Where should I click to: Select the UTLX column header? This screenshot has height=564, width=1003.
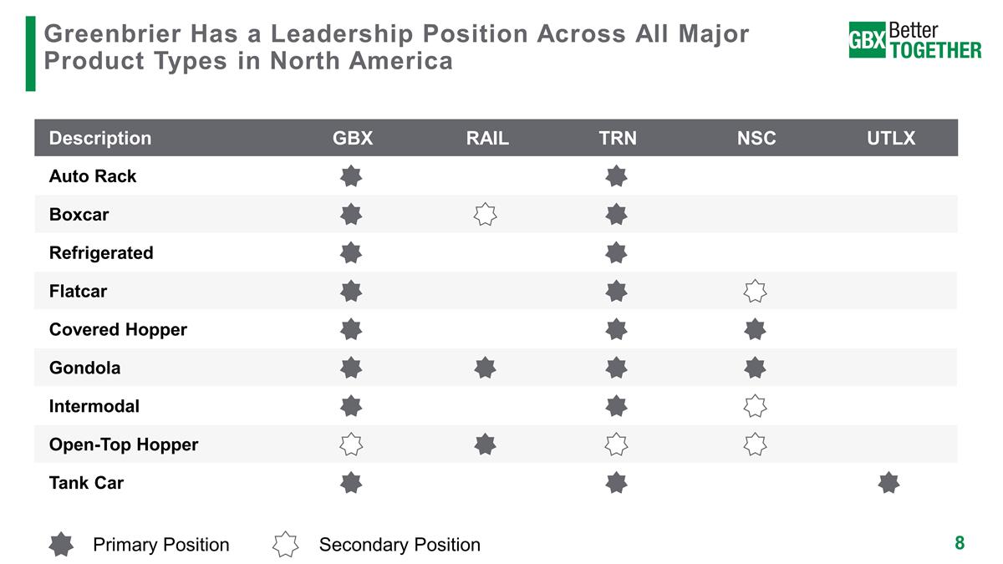(892, 138)
